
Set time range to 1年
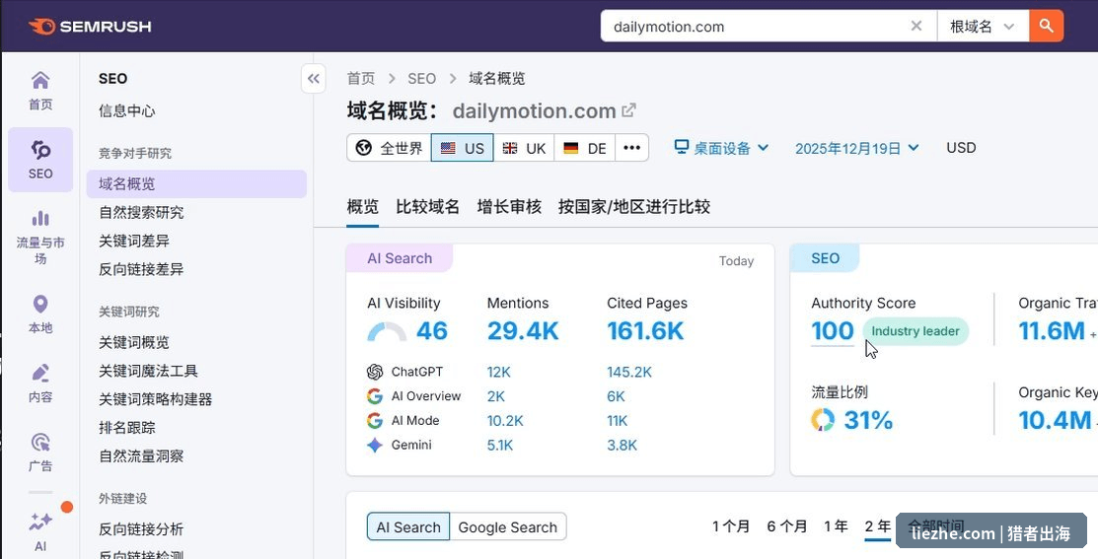(x=837, y=526)
